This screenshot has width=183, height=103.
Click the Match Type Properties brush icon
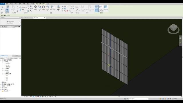[17, 11]
